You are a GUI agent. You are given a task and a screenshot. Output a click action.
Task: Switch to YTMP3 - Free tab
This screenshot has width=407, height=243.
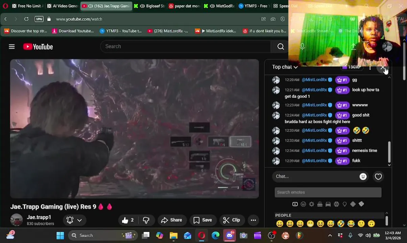tap(254, 6)
